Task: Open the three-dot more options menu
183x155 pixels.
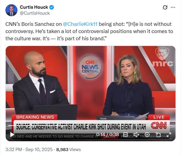Action: 173,7
